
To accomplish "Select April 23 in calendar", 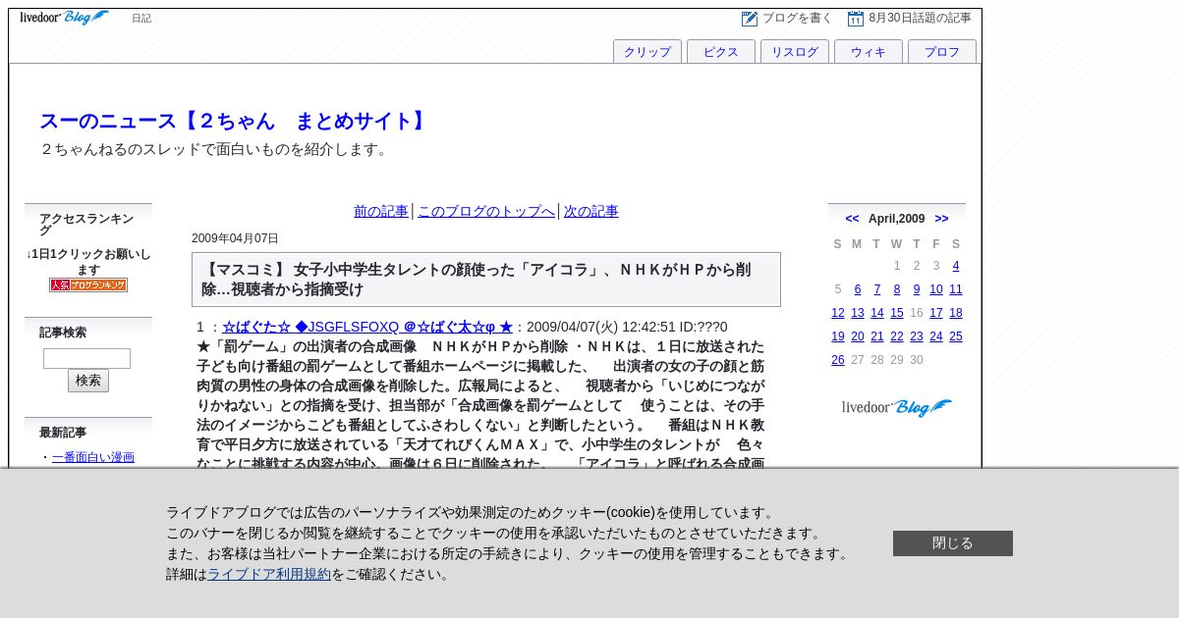I will (917, 336).
